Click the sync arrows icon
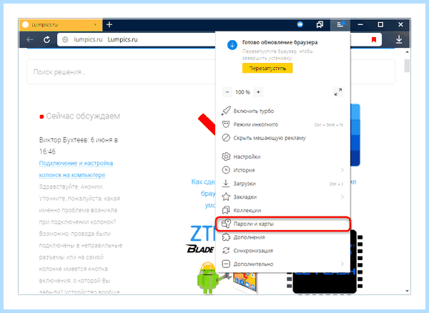Screen dimensions: 429x313 tap(226, 250)
